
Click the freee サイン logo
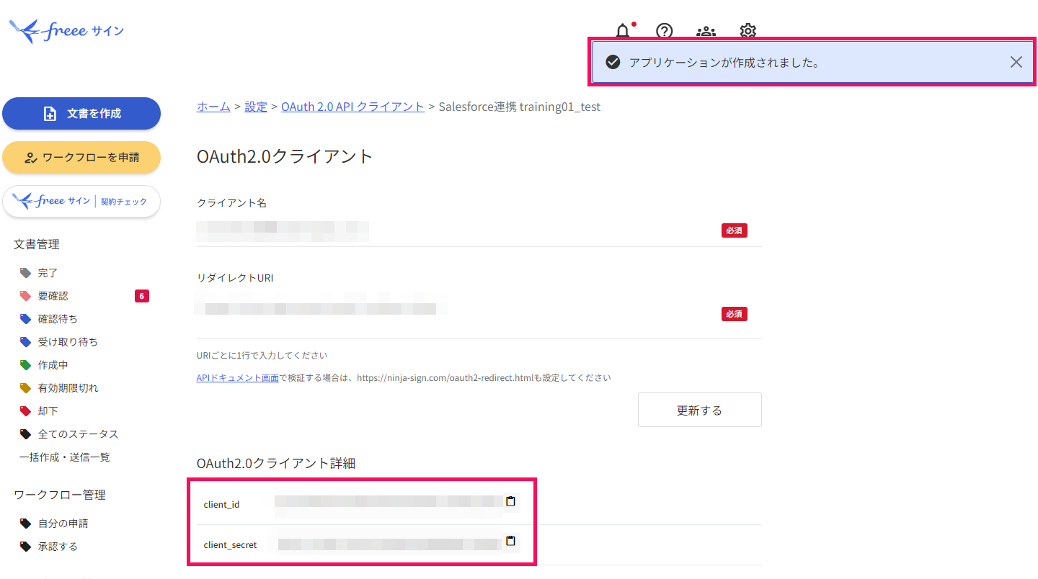pyautogui.click(x=66, y=31)
